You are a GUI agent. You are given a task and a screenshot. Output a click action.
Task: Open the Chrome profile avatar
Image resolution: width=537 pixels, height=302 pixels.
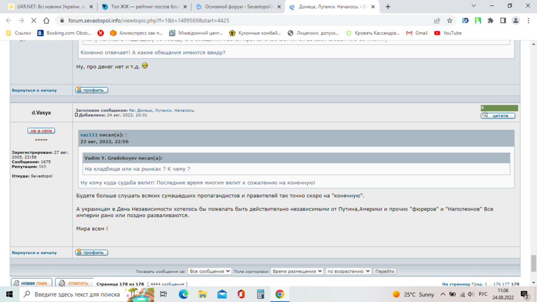pos(516,20)
